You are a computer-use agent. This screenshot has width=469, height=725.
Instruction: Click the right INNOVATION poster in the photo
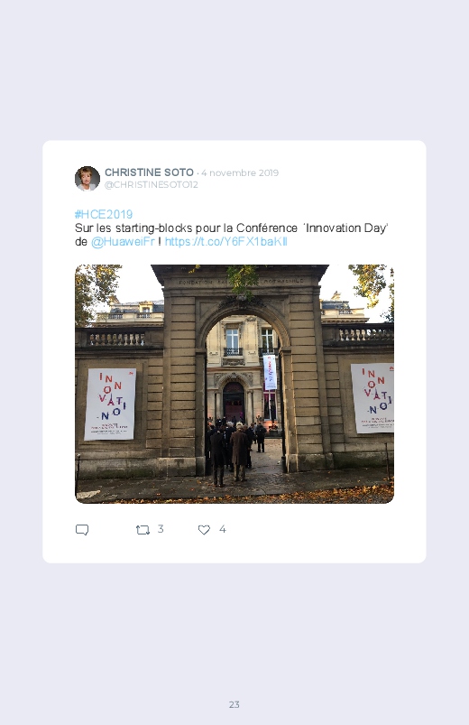372,398
